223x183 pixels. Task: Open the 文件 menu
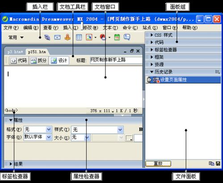(11, 28)
